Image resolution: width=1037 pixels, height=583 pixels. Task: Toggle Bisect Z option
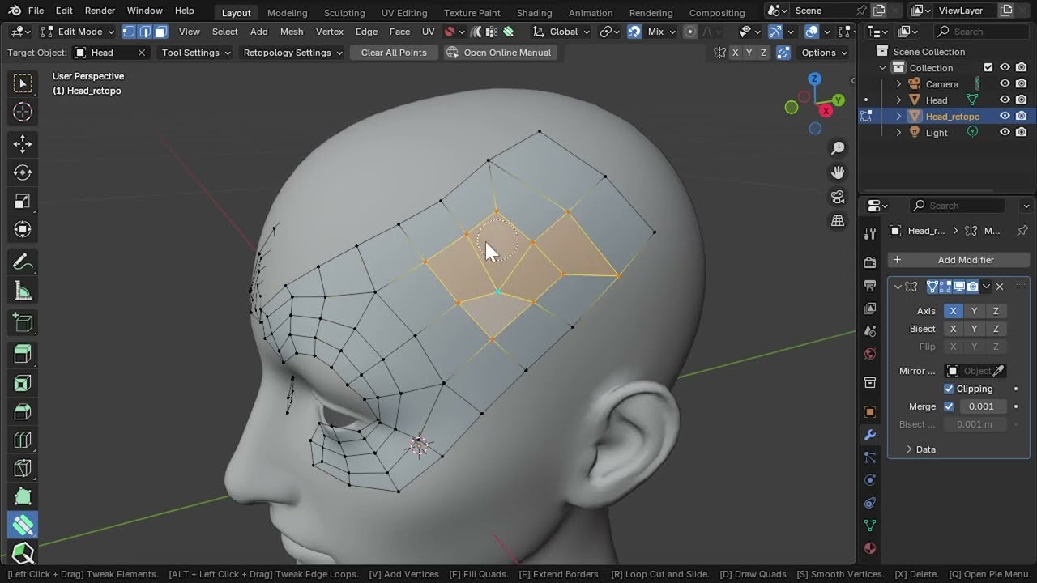pos(996,329)
